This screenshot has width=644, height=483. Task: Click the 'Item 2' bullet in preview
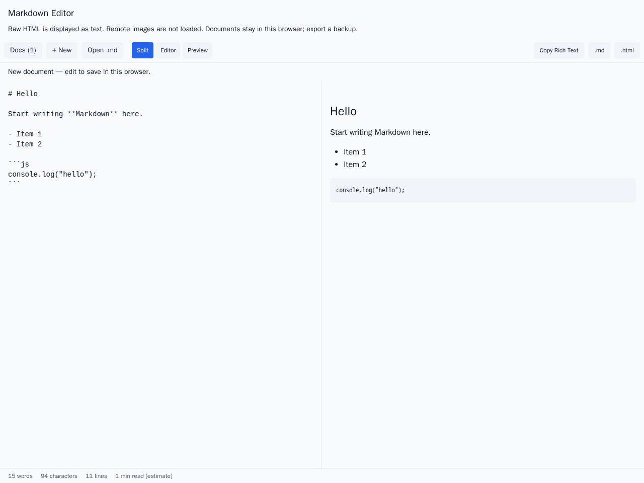[x=355, y=165]
